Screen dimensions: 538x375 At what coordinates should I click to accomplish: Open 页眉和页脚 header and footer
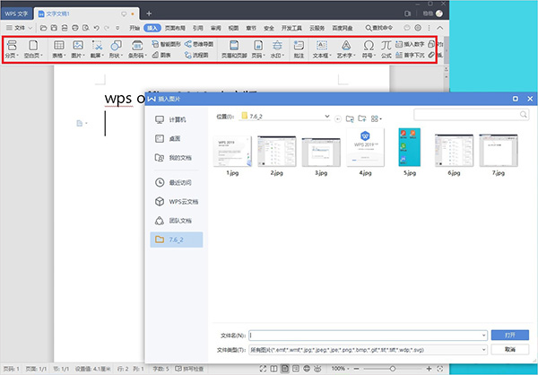click(x=234, y=48)
